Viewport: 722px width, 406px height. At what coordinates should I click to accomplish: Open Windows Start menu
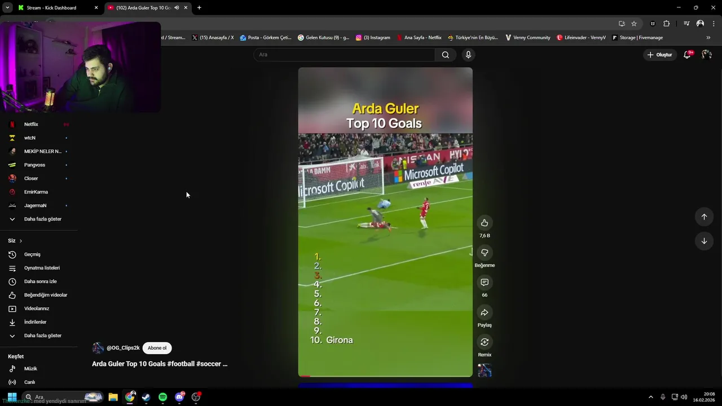click(x=12, y=397)
